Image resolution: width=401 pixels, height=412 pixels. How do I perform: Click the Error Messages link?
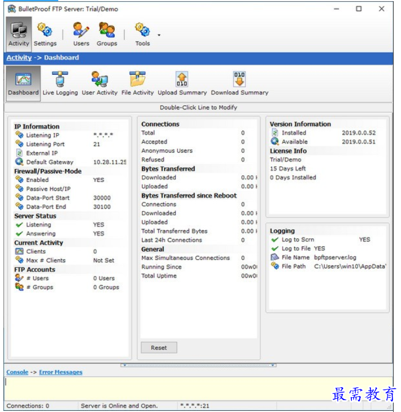61,372
